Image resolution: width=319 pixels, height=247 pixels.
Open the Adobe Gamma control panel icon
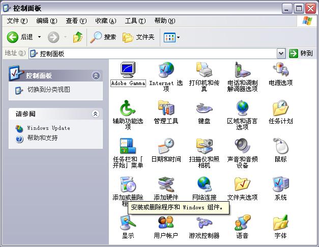coord(128,70)
